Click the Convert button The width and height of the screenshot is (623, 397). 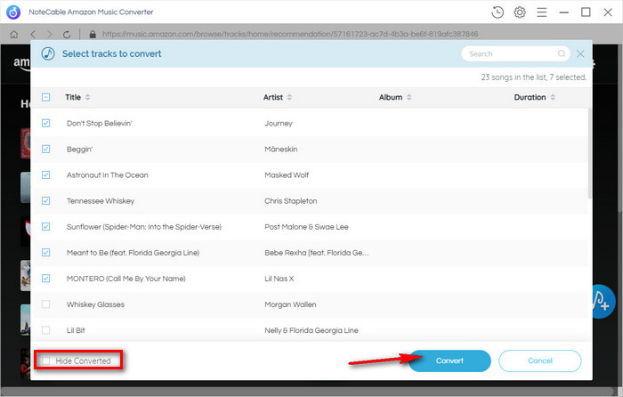tap(449, 361)
